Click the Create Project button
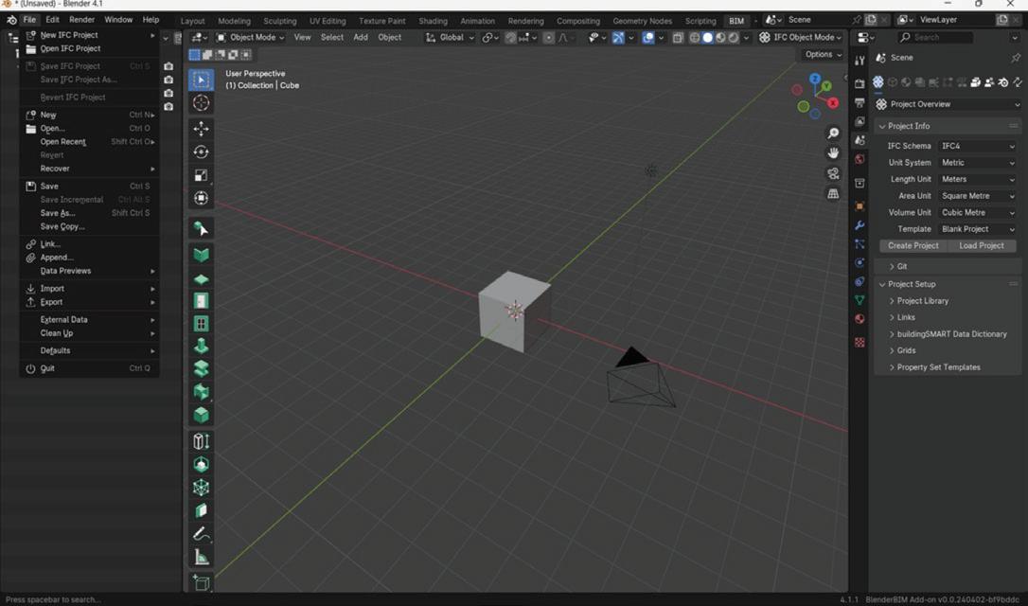1028x606 pixels. pyautogui.click(x=913, y=246)
